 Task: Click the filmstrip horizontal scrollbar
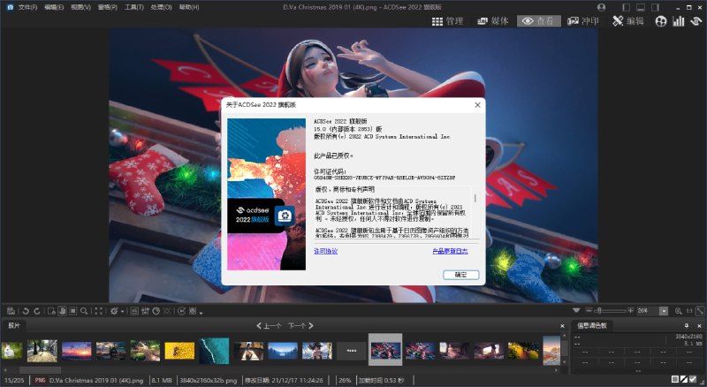40,370
